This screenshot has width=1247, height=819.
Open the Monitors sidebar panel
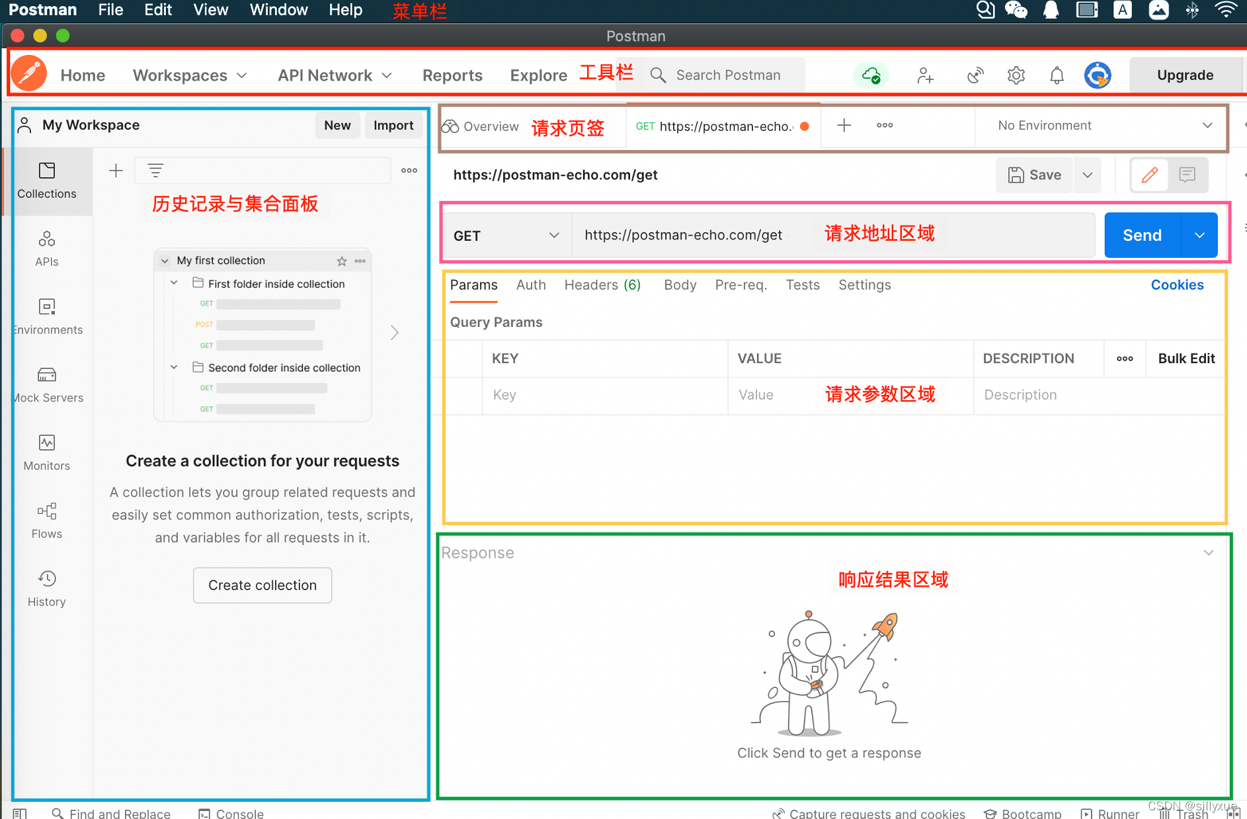pos(47,453)
